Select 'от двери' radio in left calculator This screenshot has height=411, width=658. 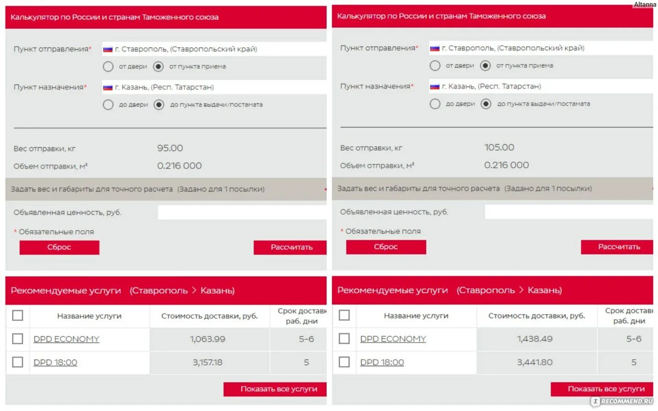108,67
